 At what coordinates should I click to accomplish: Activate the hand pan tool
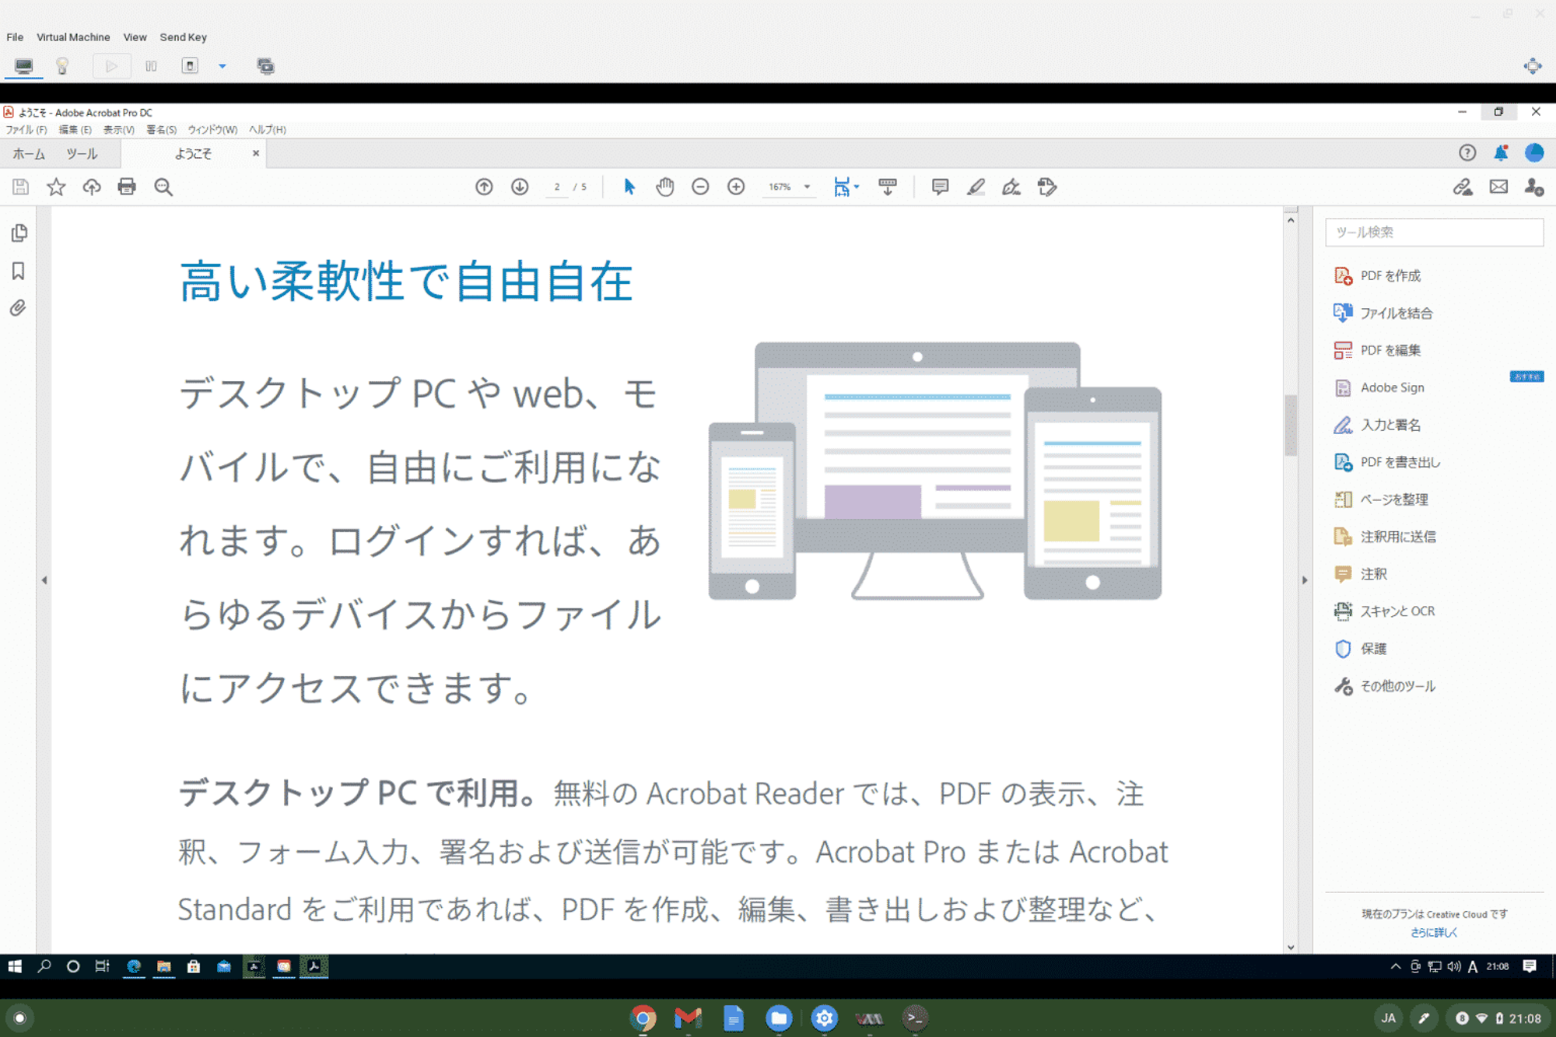[x=665, y=187]
